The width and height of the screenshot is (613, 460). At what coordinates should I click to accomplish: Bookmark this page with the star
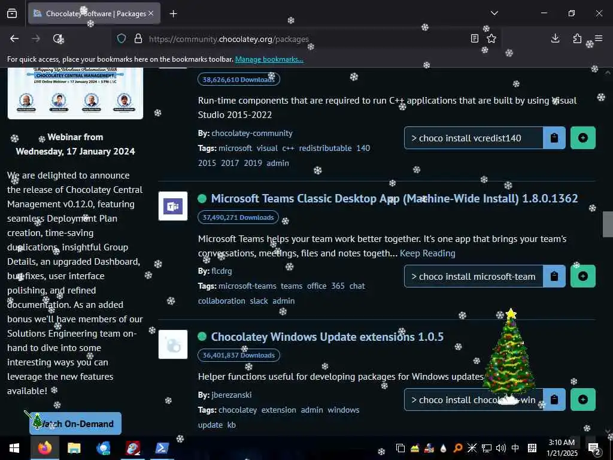point(491,38)
